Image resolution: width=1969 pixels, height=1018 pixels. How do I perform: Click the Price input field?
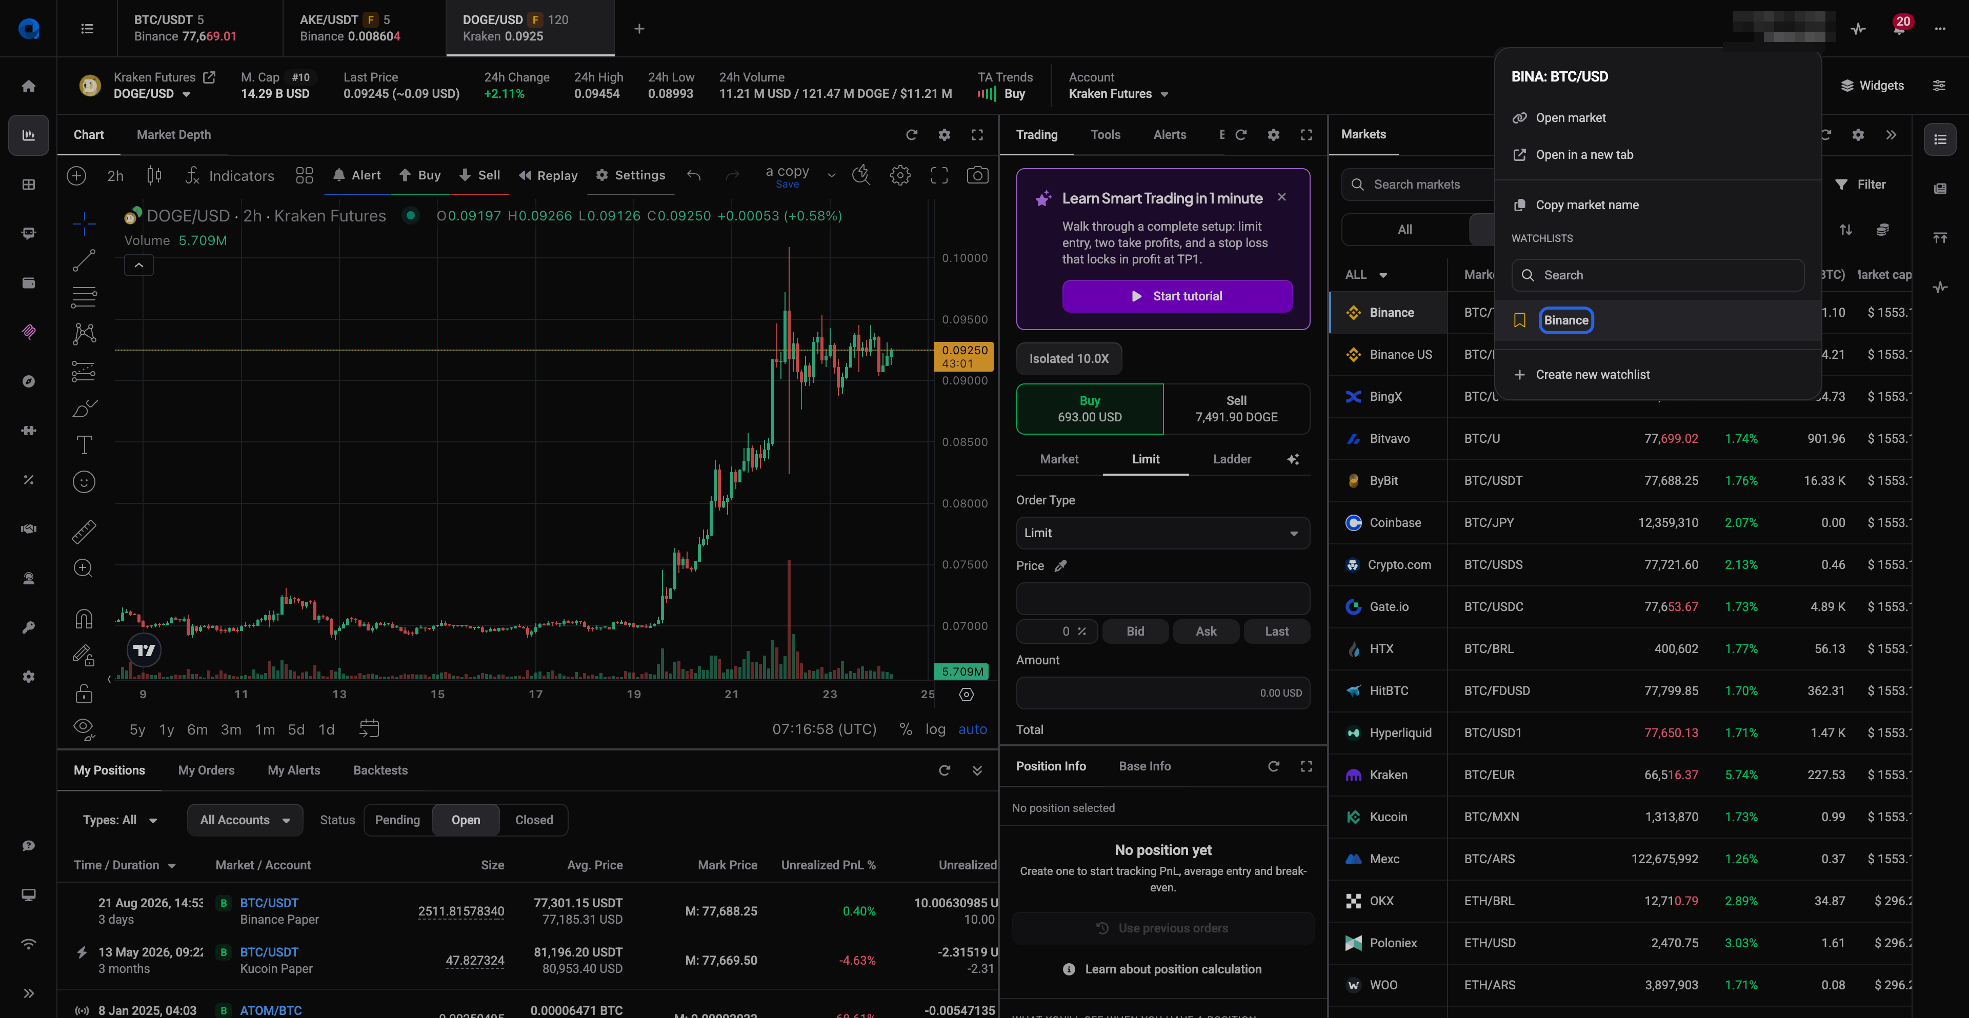point(1162,598)
